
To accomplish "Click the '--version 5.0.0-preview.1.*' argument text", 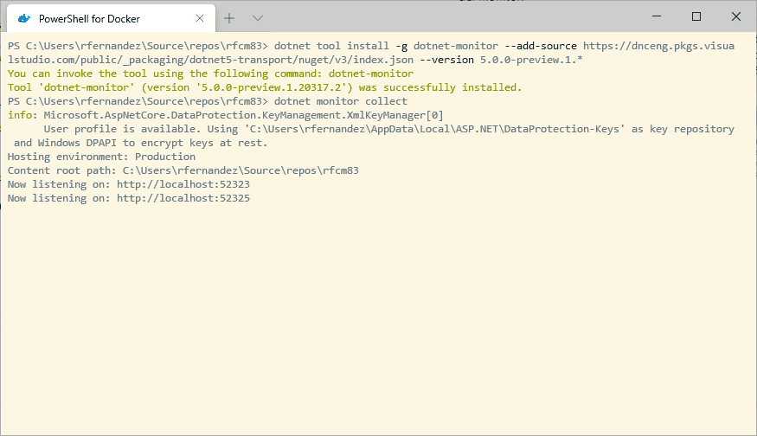I will pyautogui.click(x=501, y=60).
